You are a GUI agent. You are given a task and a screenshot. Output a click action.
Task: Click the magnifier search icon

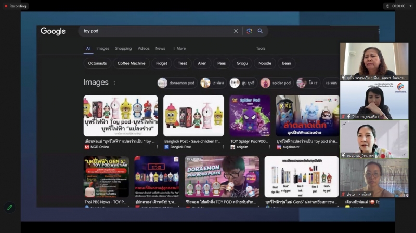click(x=261, y=31)
